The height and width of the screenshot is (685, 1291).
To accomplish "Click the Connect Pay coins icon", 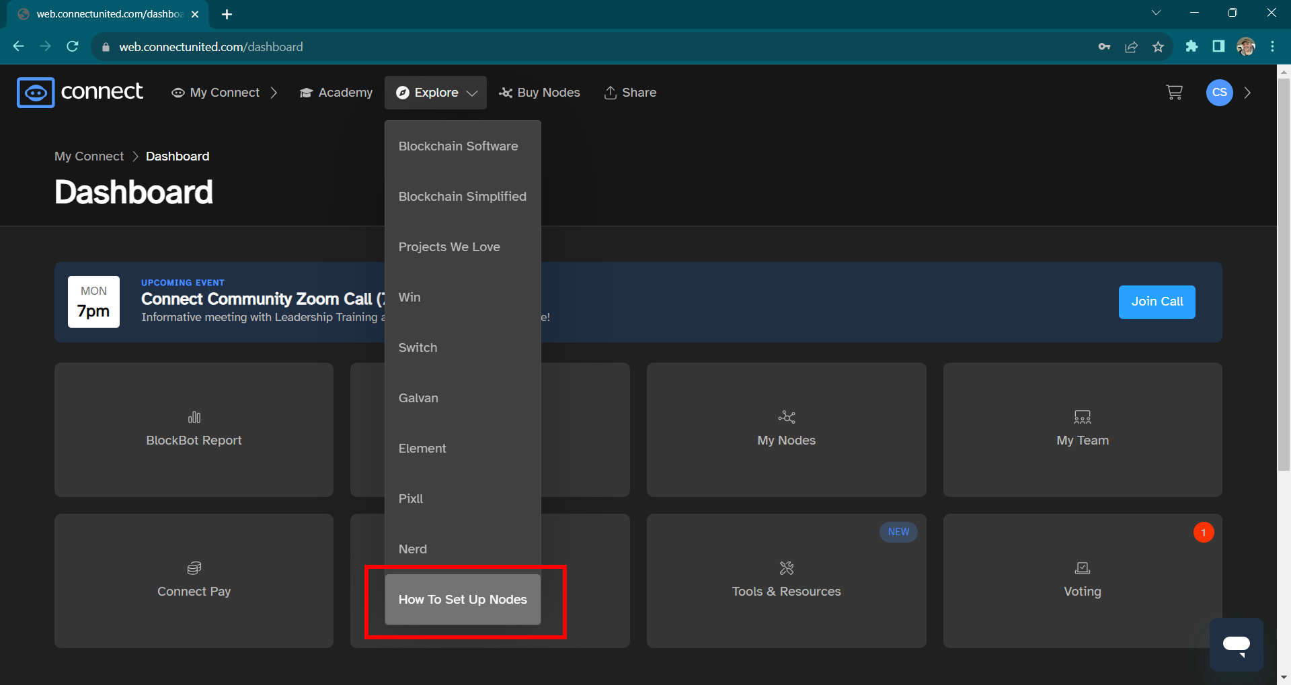I will 194,568.
